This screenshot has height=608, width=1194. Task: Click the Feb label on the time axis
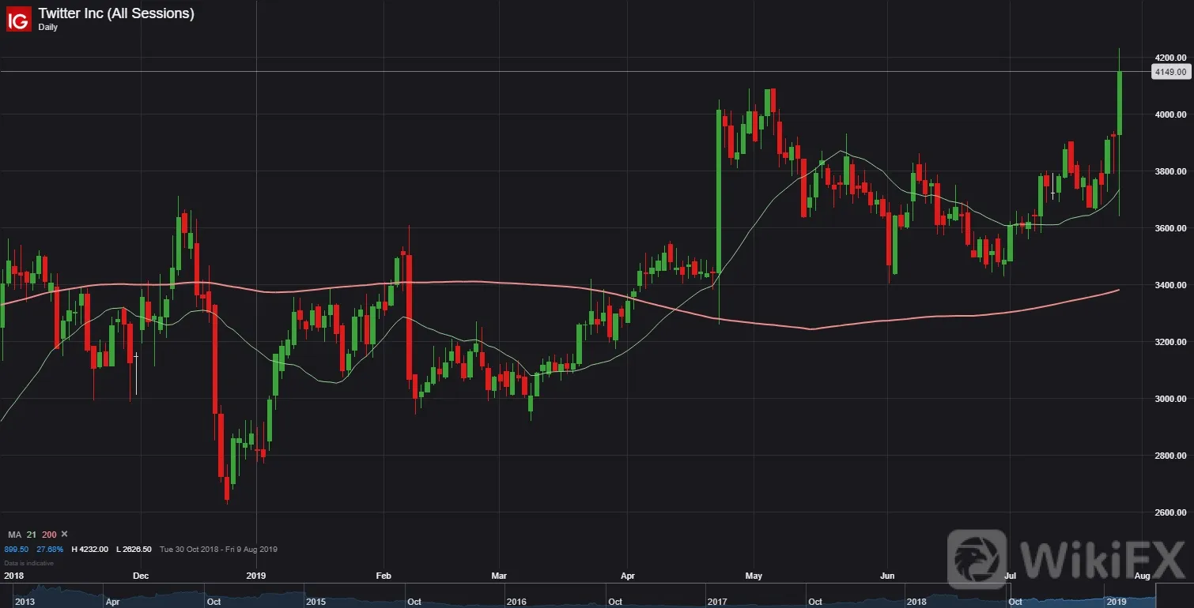pyautogui.click(x=384, y=576)
